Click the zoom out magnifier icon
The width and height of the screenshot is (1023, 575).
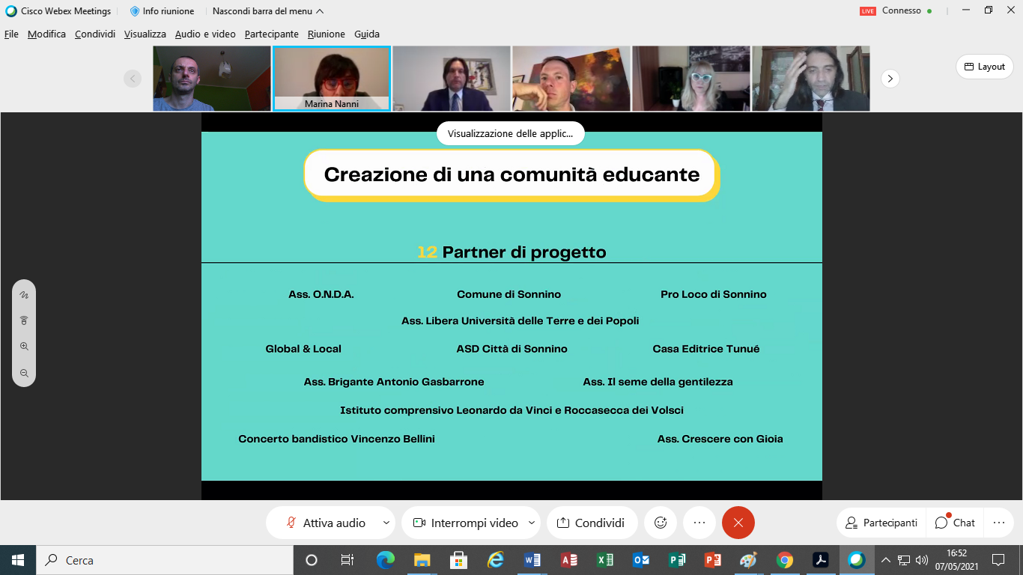[x=24, y=373]
